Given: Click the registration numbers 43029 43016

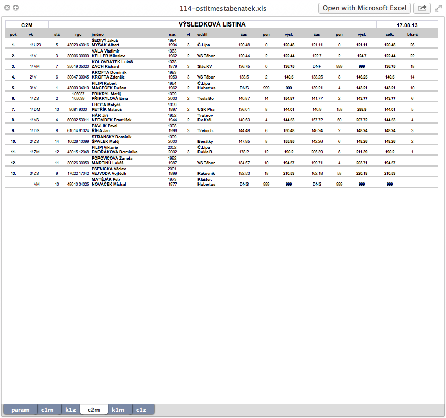Looking at the screenshot, I should (x=78, y=45).
